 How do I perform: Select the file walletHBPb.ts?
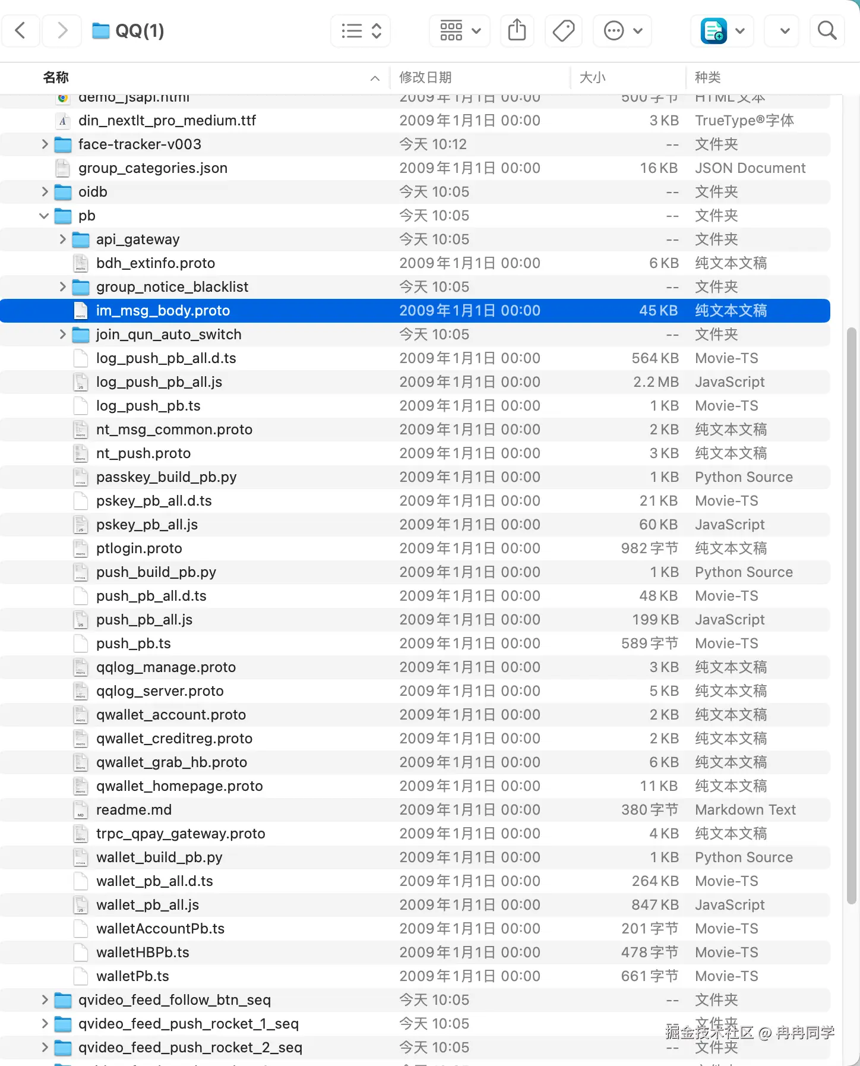415,953
